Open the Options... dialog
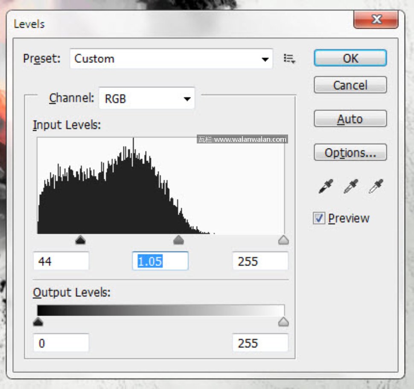 pos(350,153)
